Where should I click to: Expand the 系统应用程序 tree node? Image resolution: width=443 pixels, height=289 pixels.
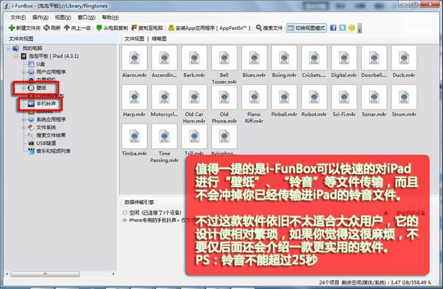tap(24, 119)
